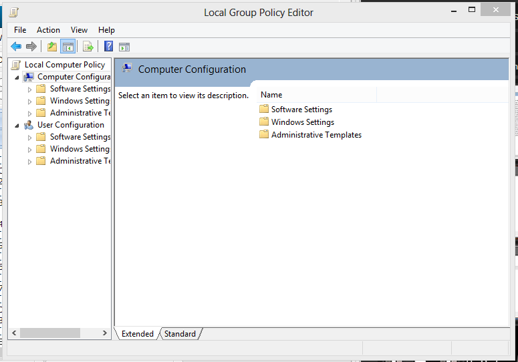Open the File menu
This screenshot has height=362, width=518.
(20, 30)
